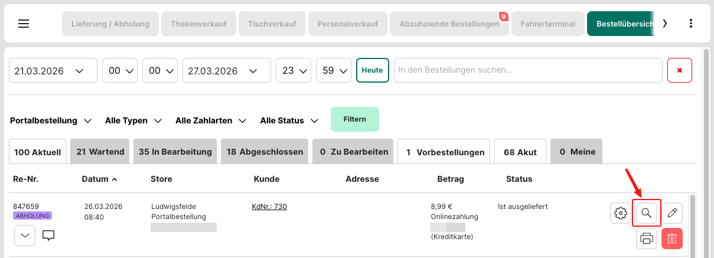Open comment bubble for order 847659
Viewport: 714px width, 258px height.
point(48,236)
